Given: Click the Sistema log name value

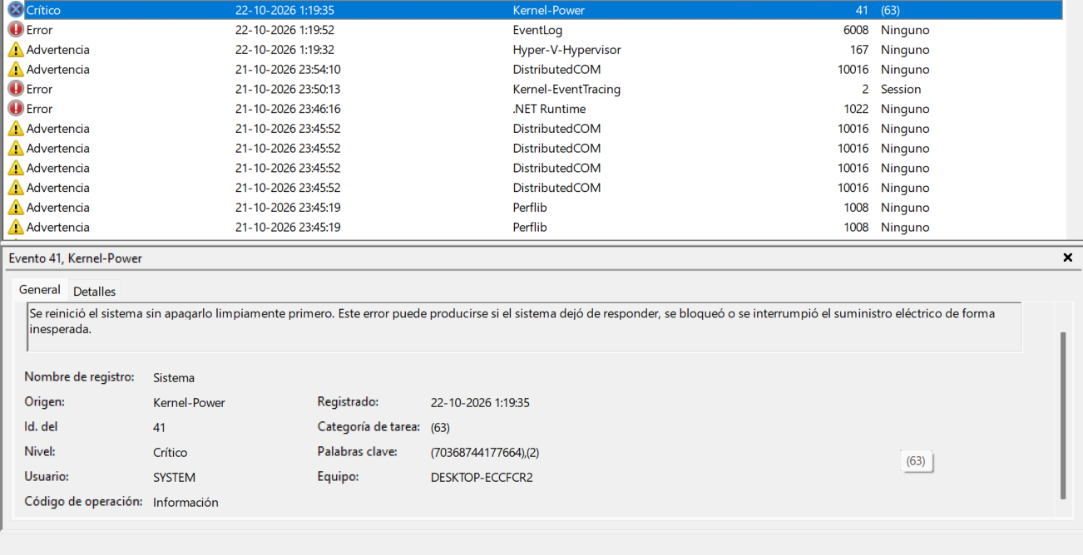Looking at the screenshot, I should point(174,377).
